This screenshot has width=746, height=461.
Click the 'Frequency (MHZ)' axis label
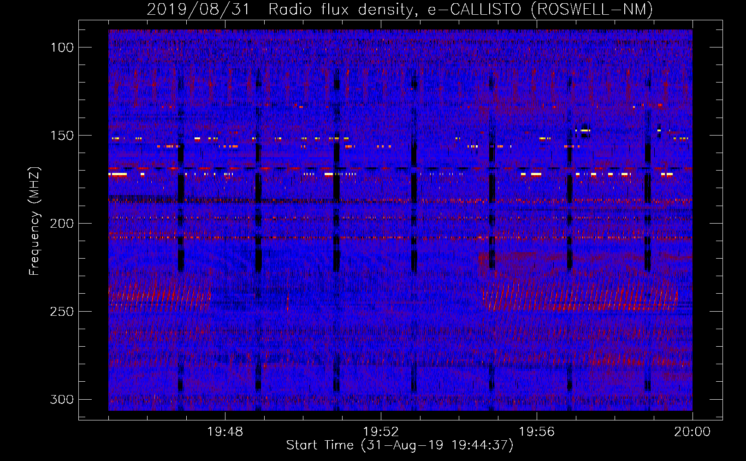point(35,221)
